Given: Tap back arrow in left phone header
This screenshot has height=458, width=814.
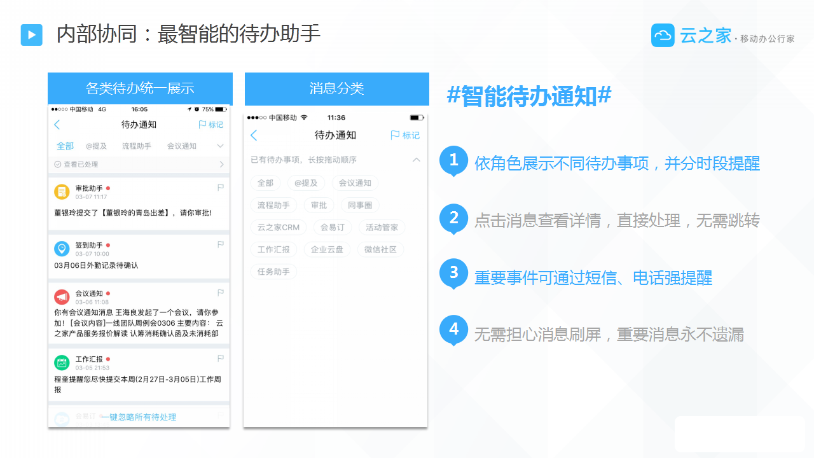Looking at the screenshot, I should (x=57, y=125).
